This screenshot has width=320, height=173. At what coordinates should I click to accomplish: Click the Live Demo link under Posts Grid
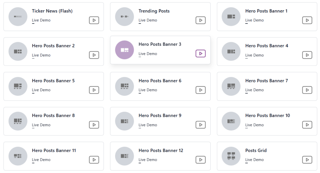pos(254,160)
